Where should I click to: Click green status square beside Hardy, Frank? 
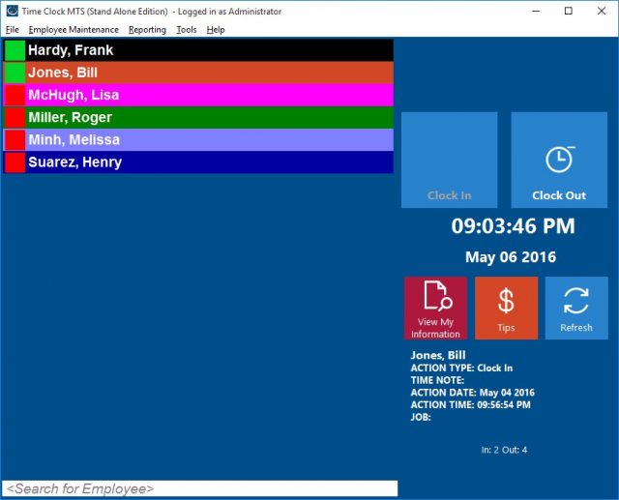coord(15,50)
